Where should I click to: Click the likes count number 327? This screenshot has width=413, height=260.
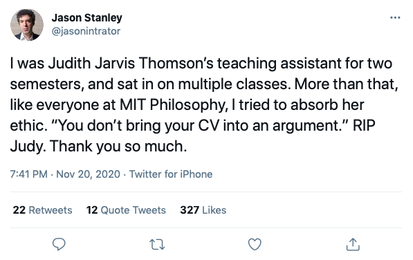190,210
